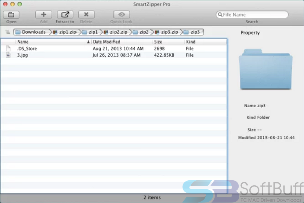304x203 pixels.
Task: Click the 3.jpg image file icon
Action: pos(8,55)
